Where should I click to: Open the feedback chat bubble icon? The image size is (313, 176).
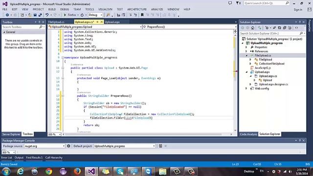pos(230,3)
